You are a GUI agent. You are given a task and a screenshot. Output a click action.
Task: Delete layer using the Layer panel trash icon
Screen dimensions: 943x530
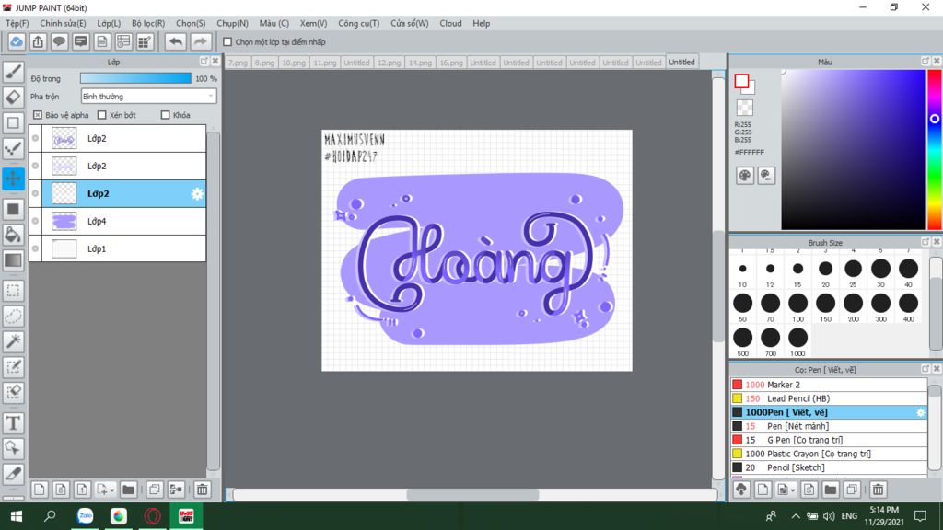[x=203, y=490]
